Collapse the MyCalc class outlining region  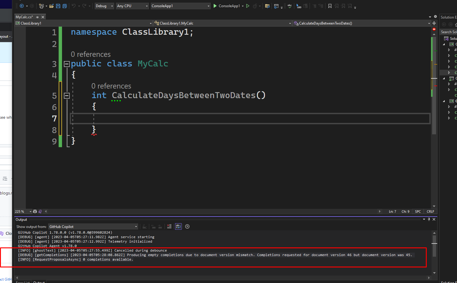point(67,64)
